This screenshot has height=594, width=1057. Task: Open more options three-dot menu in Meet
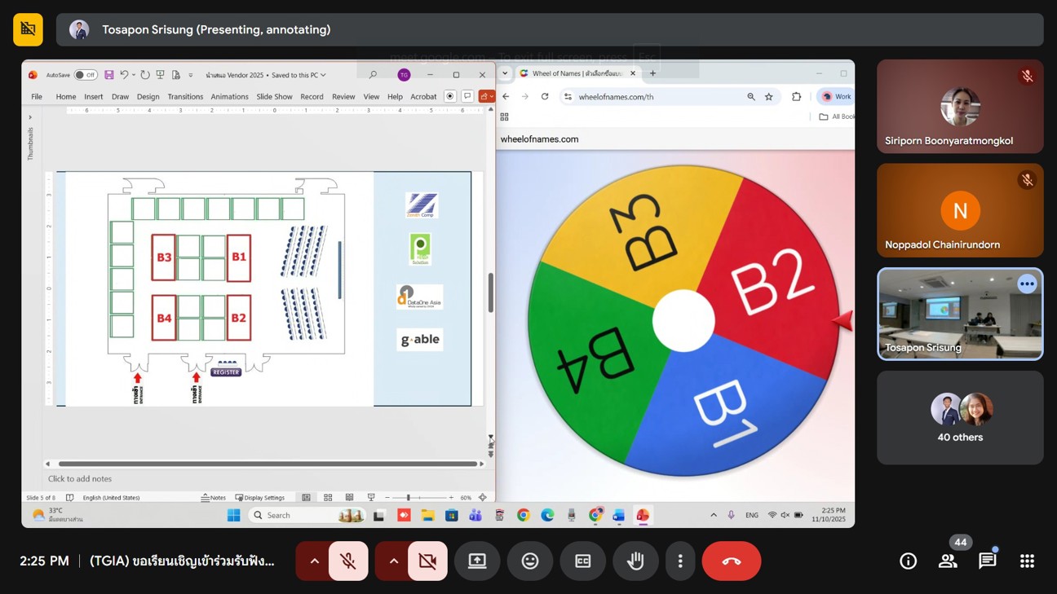click(680, 561)
